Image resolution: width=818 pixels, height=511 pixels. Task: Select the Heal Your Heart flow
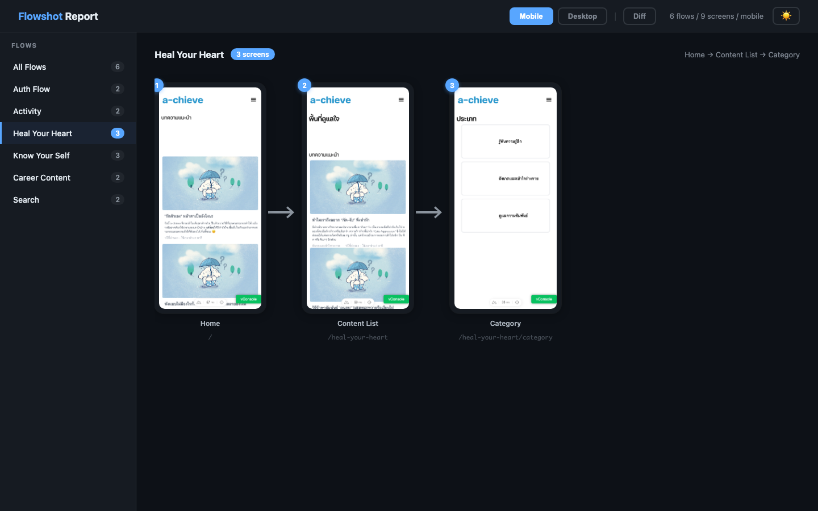pyautogui.click(x=68, y=133)
